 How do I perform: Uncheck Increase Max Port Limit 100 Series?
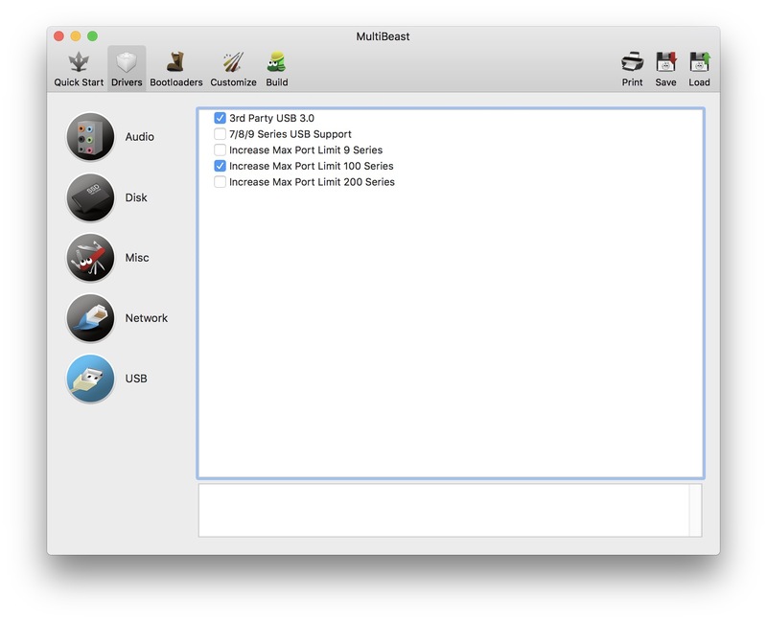click(x=221, y=166)
